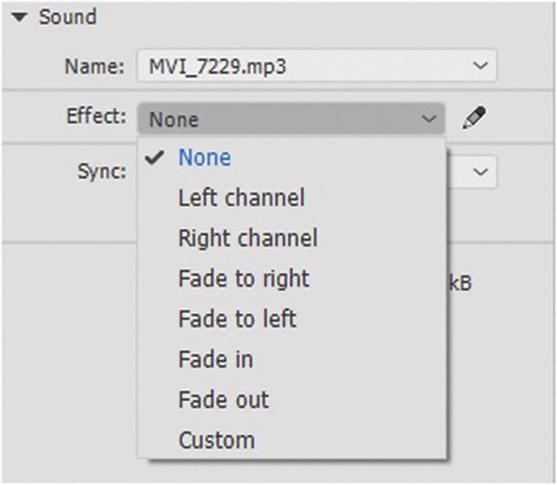Click the Effect label text
Image resolution: width=557 pixels, height=485 pixels.
[x=97, y=116]
